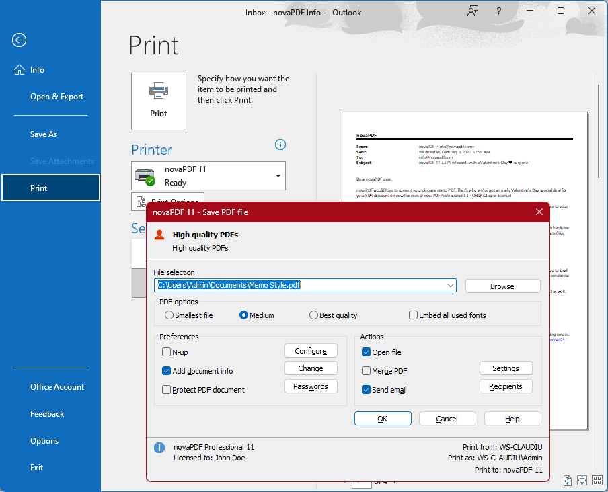The width and height of the screenshot is (608, 492).
Task: Click the Browse button
Action: (502, 286)
